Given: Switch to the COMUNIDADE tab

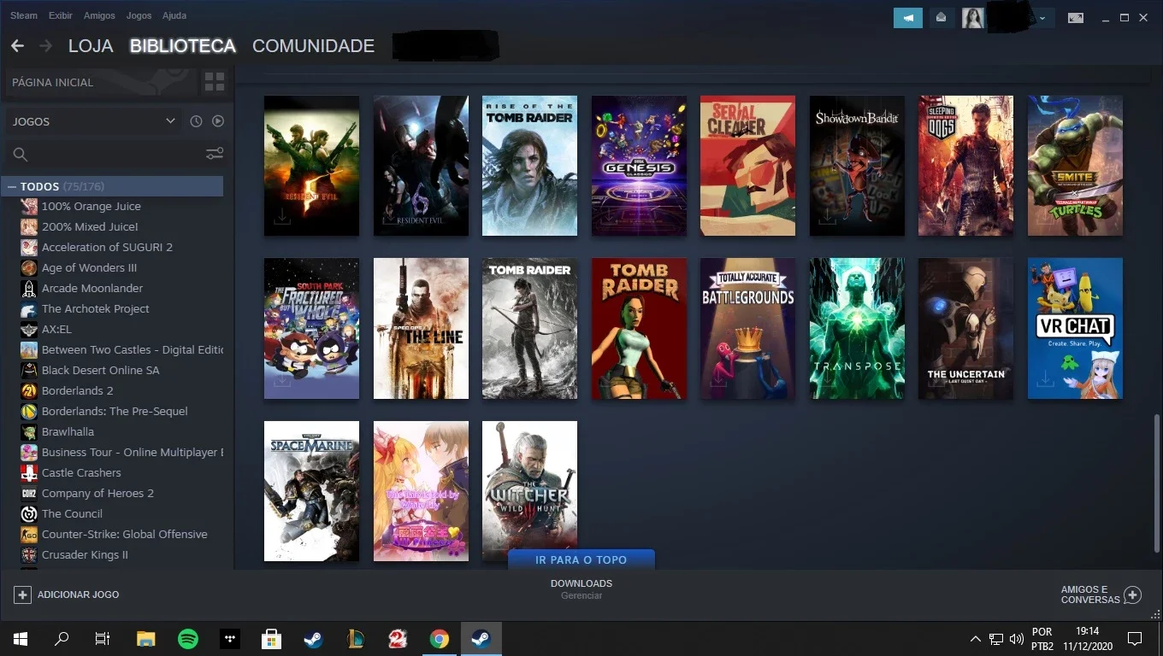Looking at the screenshot, I should pyautogui.click(x=313, y=46).
